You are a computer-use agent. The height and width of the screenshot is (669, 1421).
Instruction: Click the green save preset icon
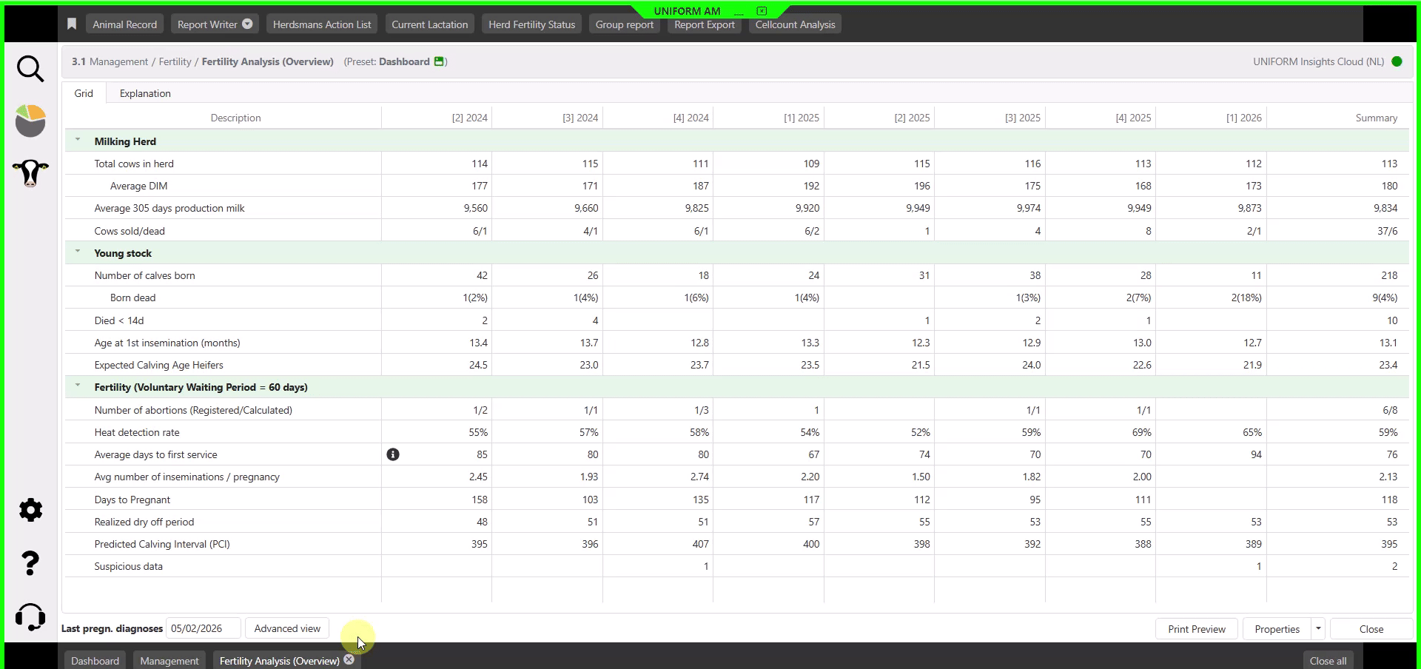point(439,61)
